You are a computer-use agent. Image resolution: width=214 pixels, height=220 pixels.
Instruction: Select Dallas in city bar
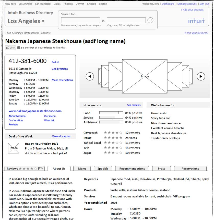[x=57, y=4]
